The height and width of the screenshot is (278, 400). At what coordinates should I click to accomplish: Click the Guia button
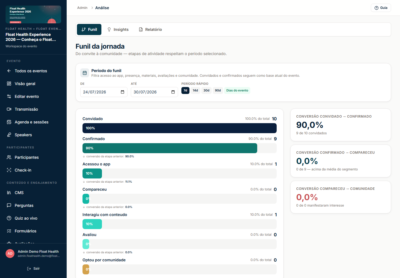coord(381,8)
